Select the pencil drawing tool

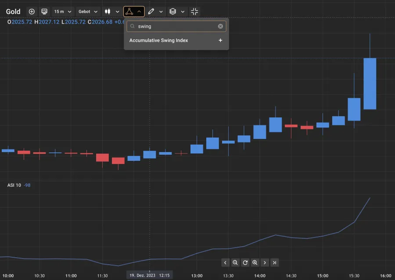151,11
